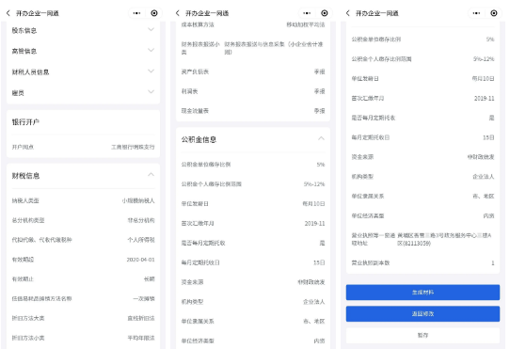
Task: Tap the close circle on the 生成材料 screen
Action: (494, 13)
